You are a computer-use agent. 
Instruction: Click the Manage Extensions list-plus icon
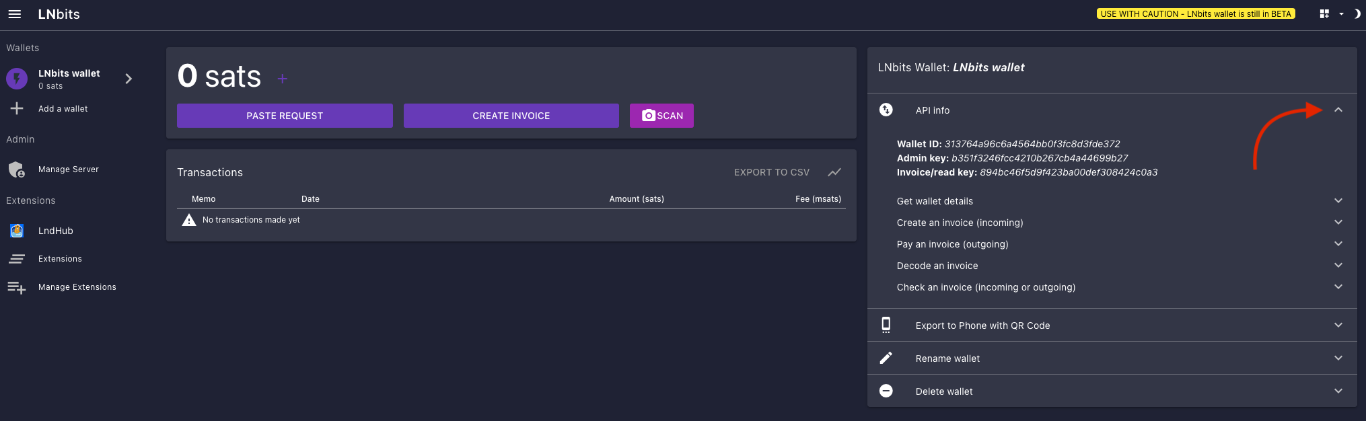click(17, 287)
